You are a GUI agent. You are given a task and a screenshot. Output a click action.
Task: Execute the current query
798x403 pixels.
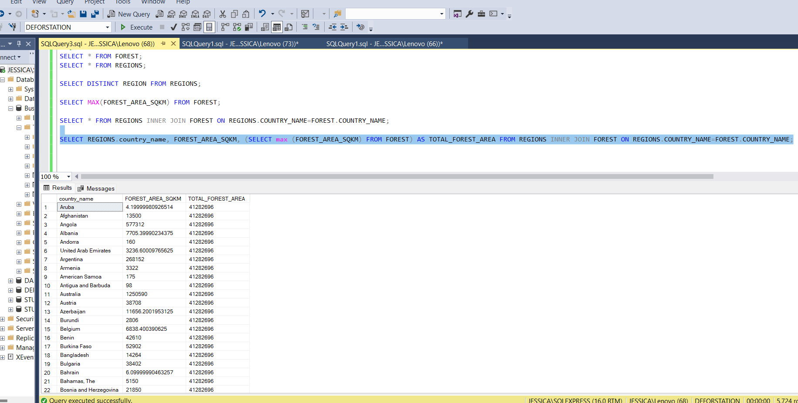[136, 27]
